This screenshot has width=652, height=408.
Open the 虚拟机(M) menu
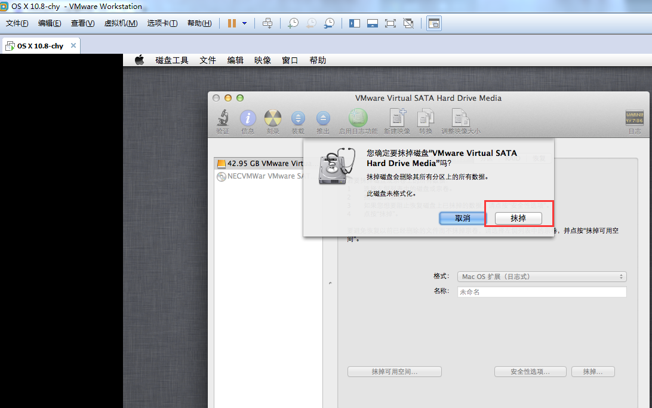tap(121, 23)
